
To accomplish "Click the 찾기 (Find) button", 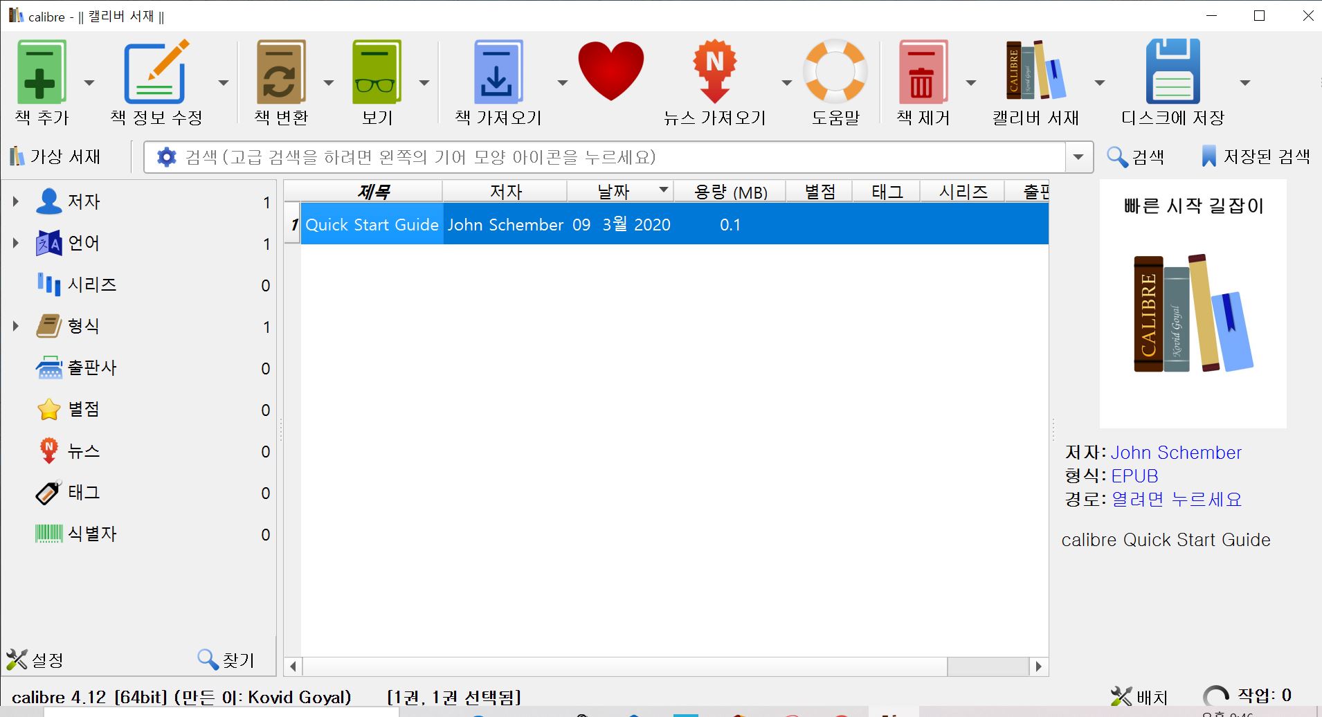I will click(226, 660).
